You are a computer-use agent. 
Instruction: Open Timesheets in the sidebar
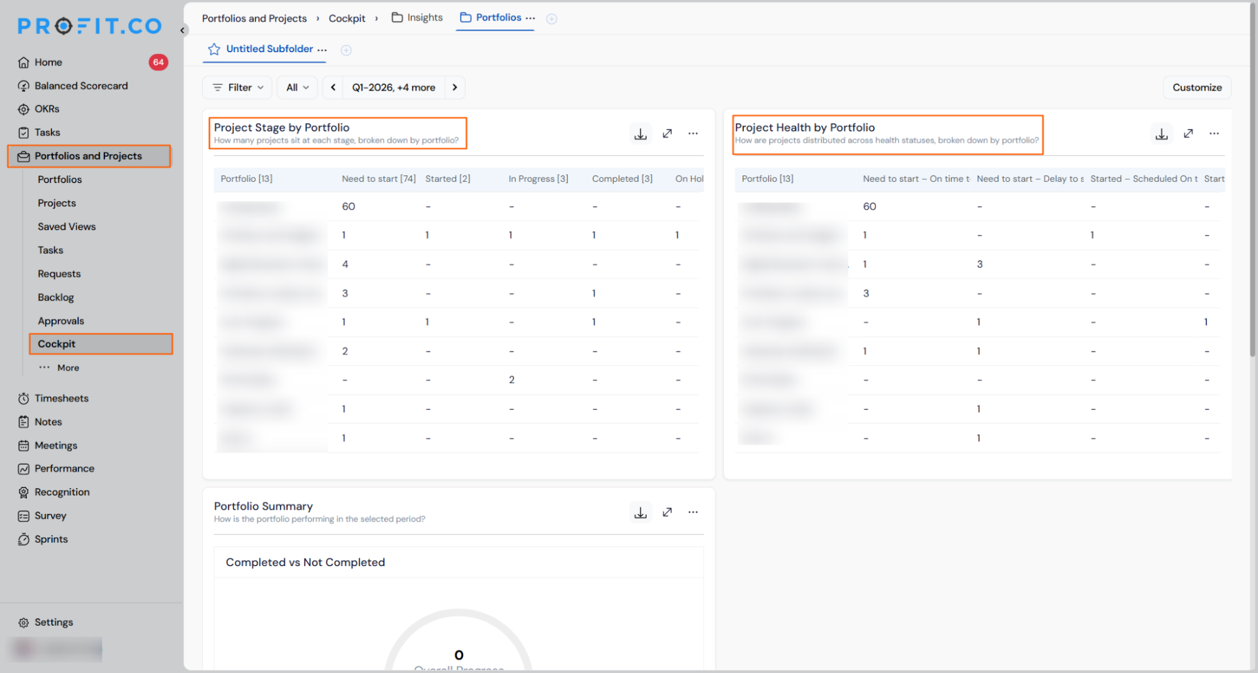click(x=62, y=398)
